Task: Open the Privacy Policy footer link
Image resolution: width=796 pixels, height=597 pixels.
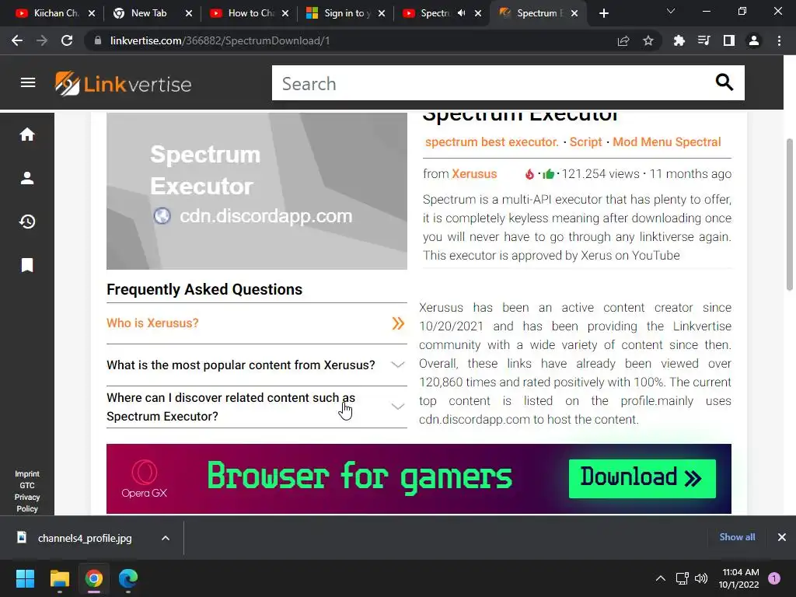Action: pyautogui.click(x=27, y=503)
